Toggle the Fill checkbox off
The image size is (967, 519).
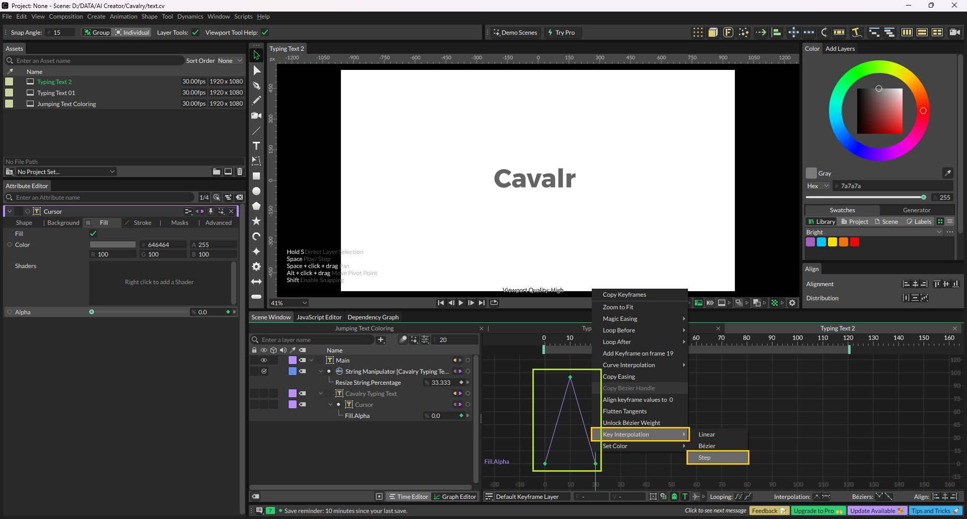[93, 233]
